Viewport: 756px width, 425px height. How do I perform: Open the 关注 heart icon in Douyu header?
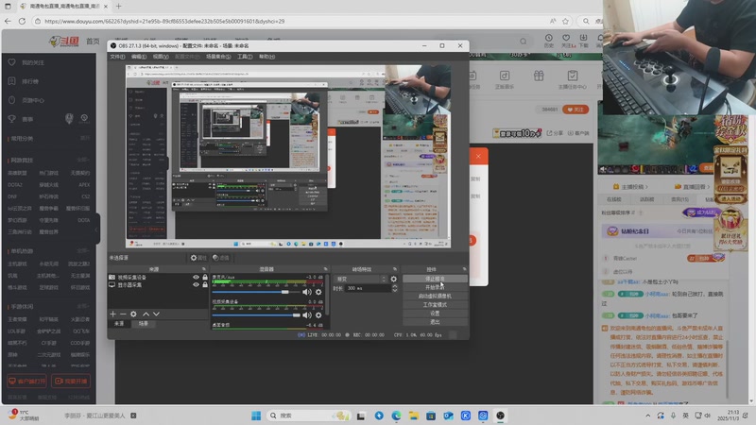(566, 41)
